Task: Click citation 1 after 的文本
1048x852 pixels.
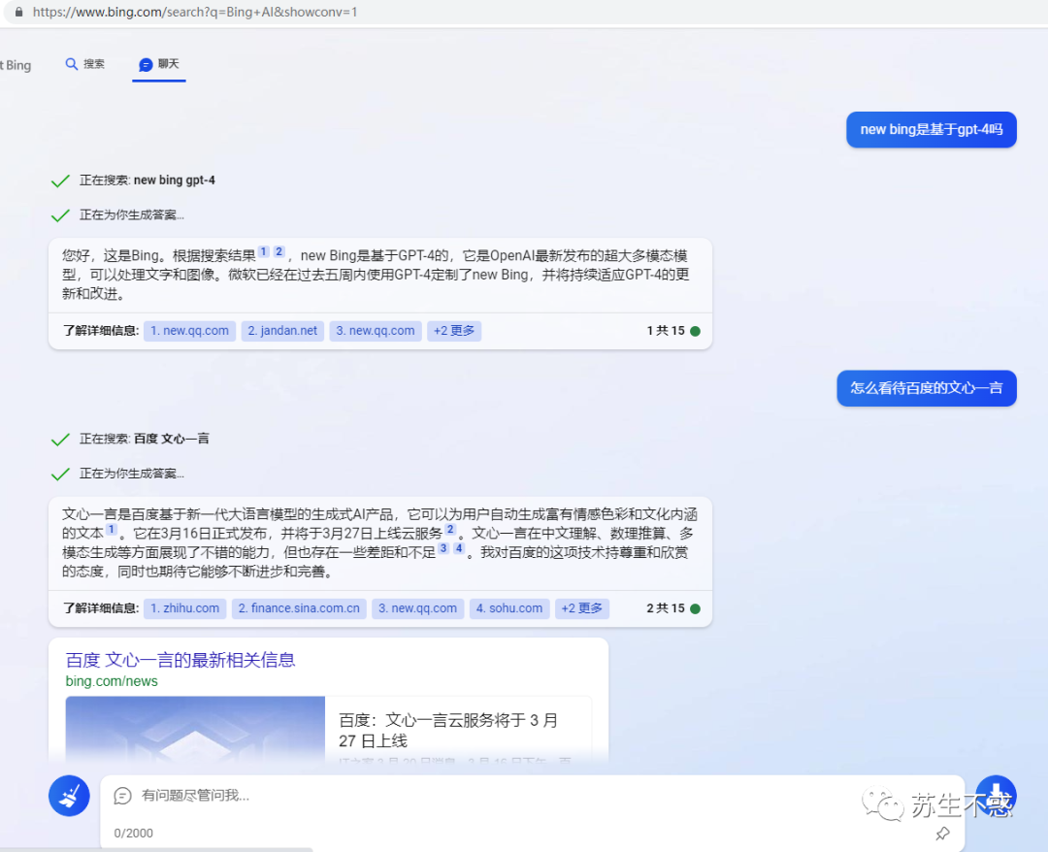Action: pyautogui.click(x=111, y=529)
